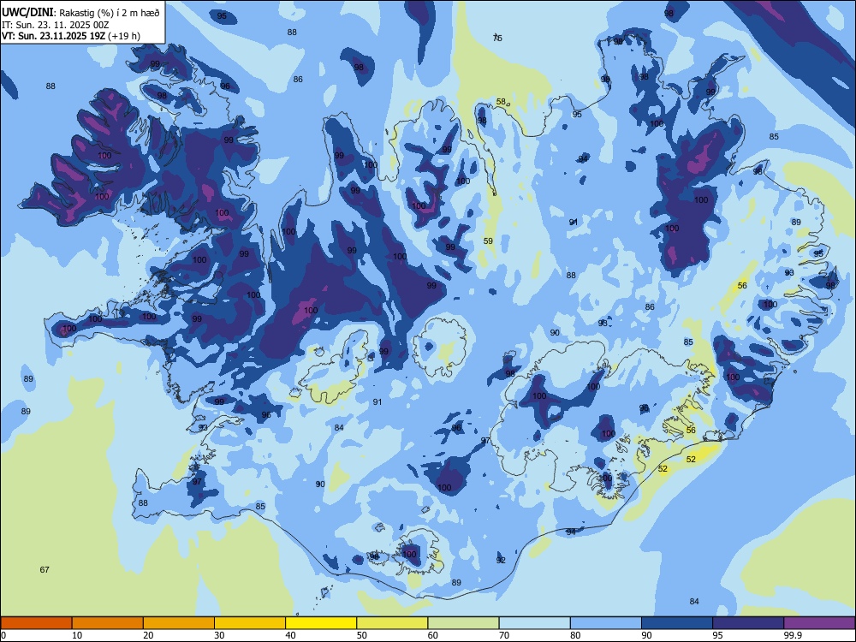Select the 95–99.9 indigo legend swatch
The image size is (856, 642).
click(748, 623)
